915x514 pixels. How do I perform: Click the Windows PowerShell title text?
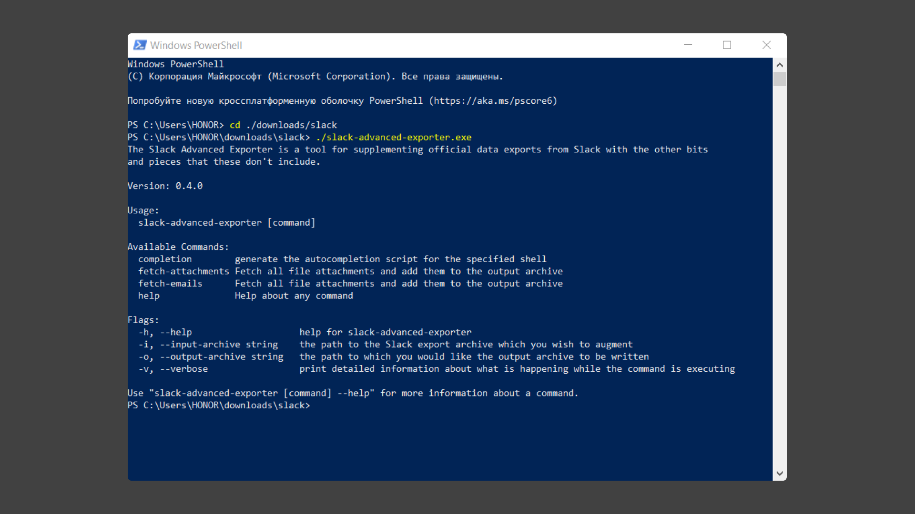click(x=196, y=45)
